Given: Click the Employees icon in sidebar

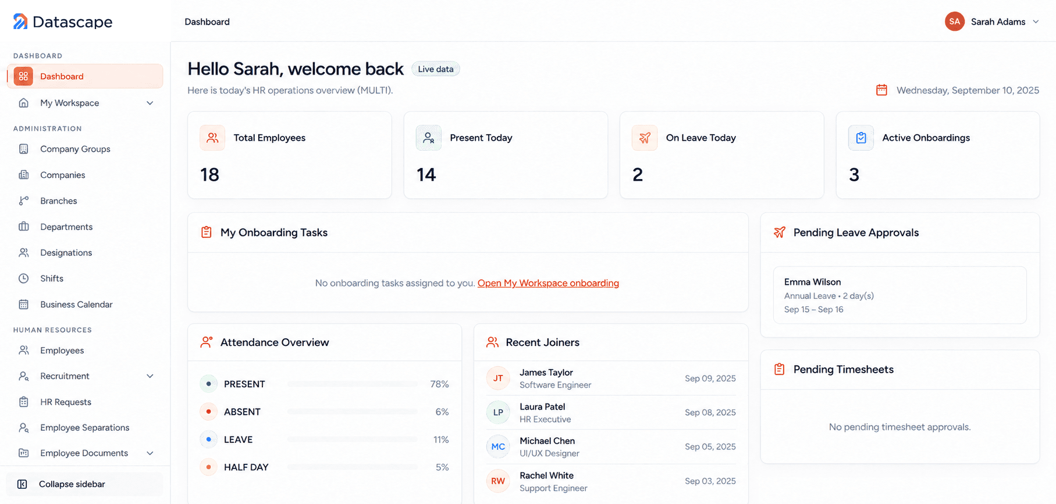Looking at the screenshot, I should click(x=23, y=350).
